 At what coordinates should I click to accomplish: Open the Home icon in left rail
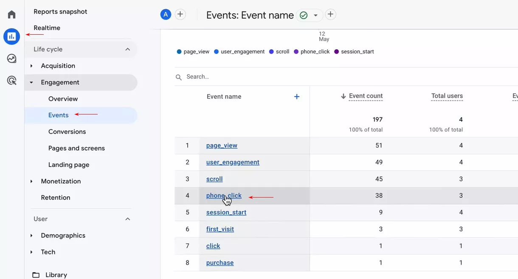pos(11,14)
